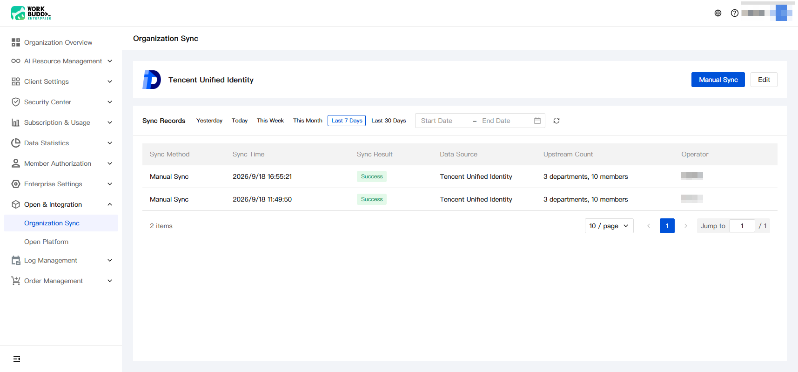Filter records by Last 30 Days
Viewport: 798px width, 372px height.
pos(389,121)
